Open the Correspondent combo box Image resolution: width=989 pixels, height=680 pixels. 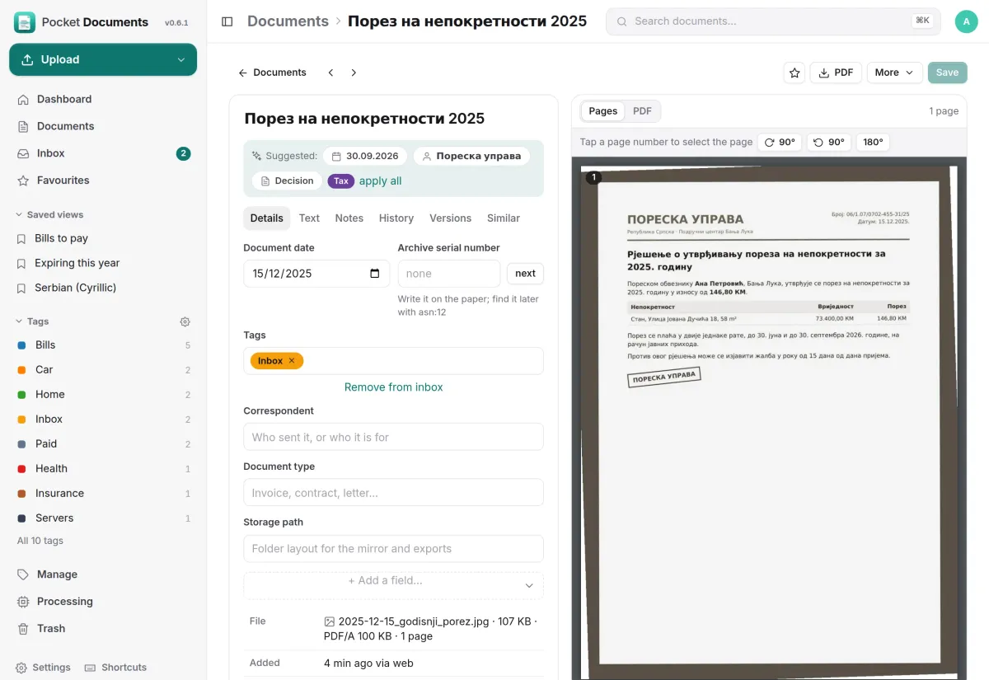click(x=393, y=437)
